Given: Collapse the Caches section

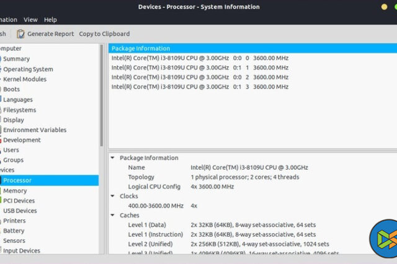Looking at the screenshot, I should pyautogui.click(x=112, y=216).
